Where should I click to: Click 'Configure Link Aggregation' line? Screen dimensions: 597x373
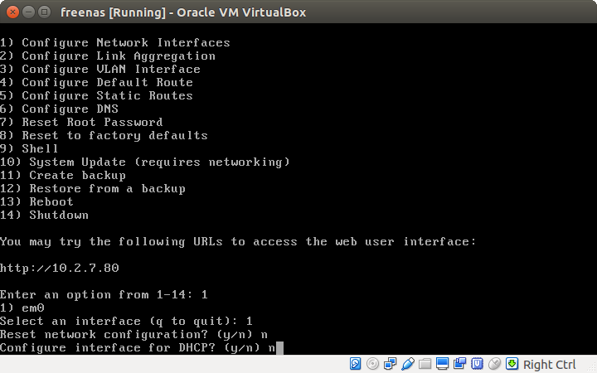point(108,56)
